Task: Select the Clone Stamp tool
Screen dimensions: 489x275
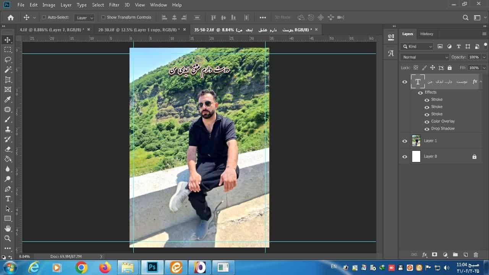Action: (8, 129)
